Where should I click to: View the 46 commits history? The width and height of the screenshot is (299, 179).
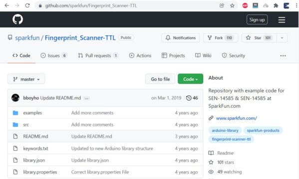click(x=192, y=98)
